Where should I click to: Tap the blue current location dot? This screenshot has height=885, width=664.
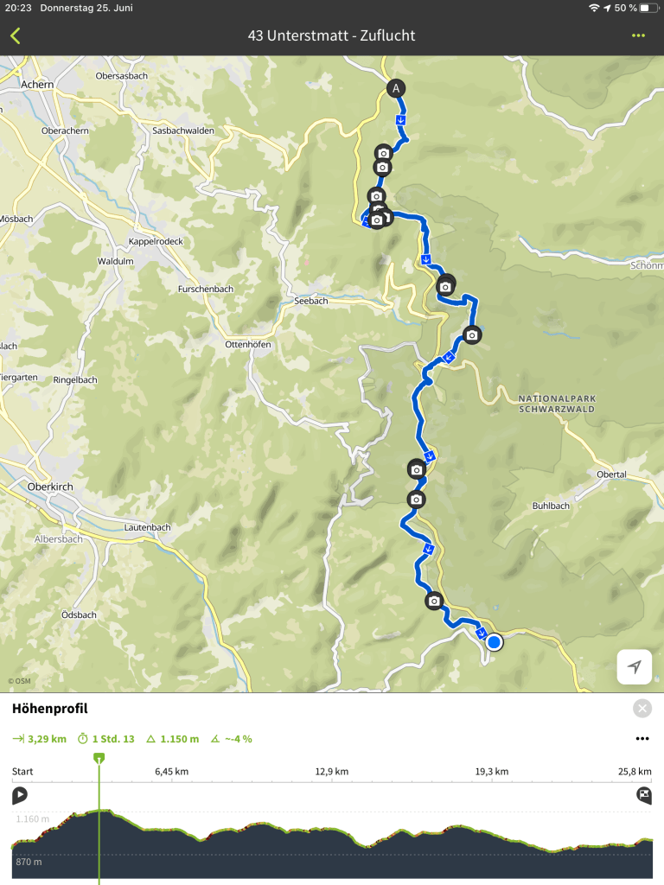click(x=494, y=642)
